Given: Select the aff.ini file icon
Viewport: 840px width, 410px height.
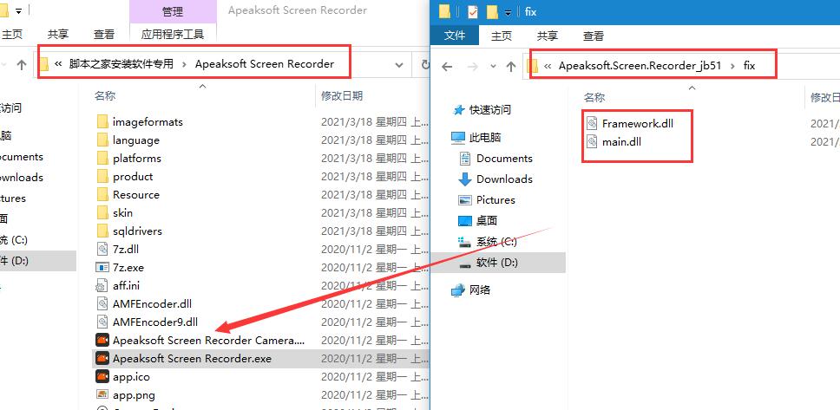Looking at the screenshot, I should pos(102,286).
